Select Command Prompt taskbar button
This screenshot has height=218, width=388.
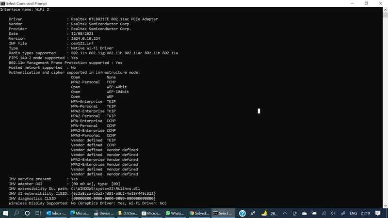point(223,213)
